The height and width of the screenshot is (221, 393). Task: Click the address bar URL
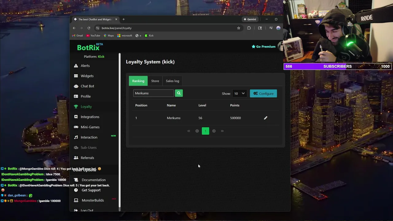[x=117, y=28]
